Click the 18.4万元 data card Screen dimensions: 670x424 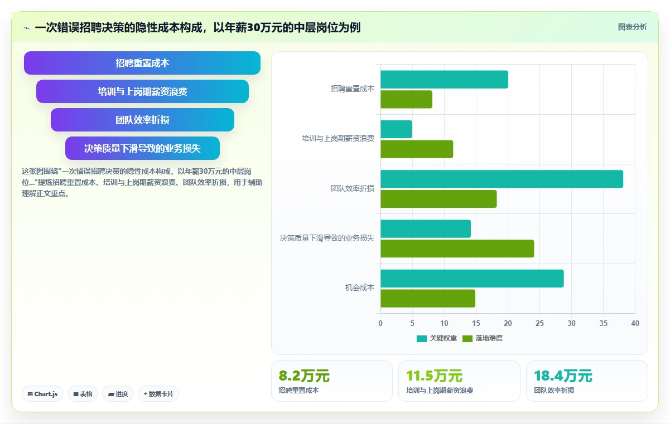587,381
